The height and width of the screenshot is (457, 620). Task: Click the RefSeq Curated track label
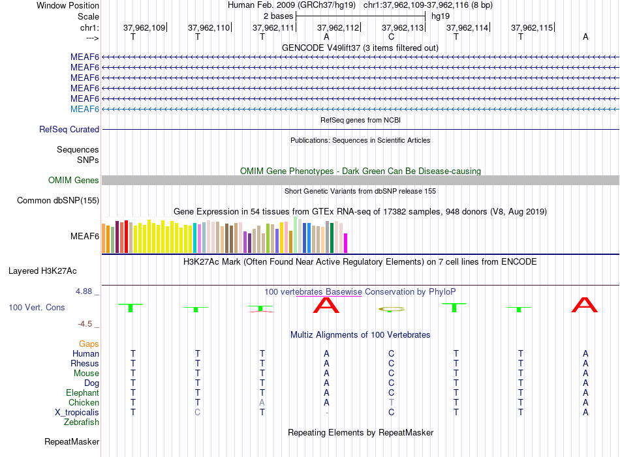[x=69, y=130]
